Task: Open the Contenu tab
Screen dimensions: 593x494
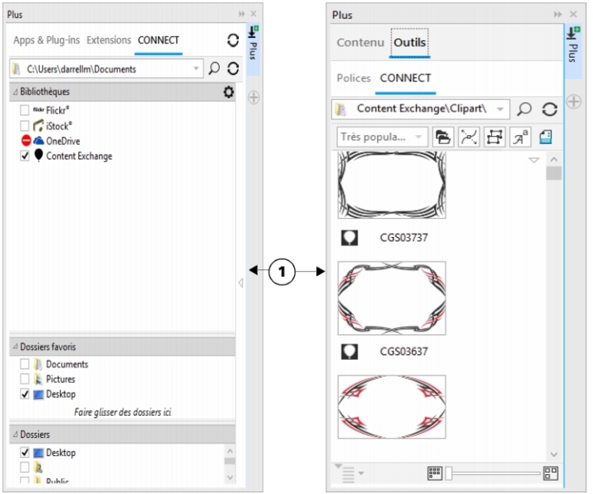Action: coord(359,43)
